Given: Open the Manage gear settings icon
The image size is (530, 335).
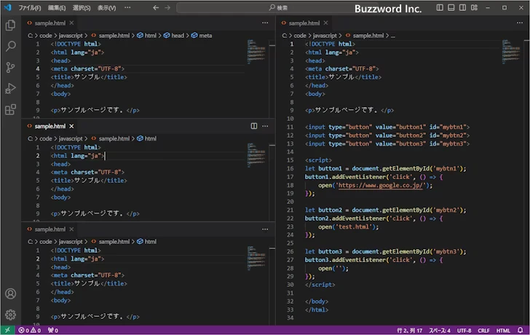Looking at the screenshot, I should (x=10, y=315).
